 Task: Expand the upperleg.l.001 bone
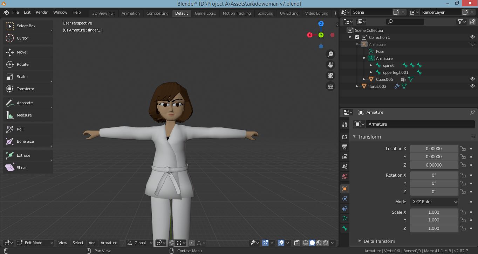(371, 72)
